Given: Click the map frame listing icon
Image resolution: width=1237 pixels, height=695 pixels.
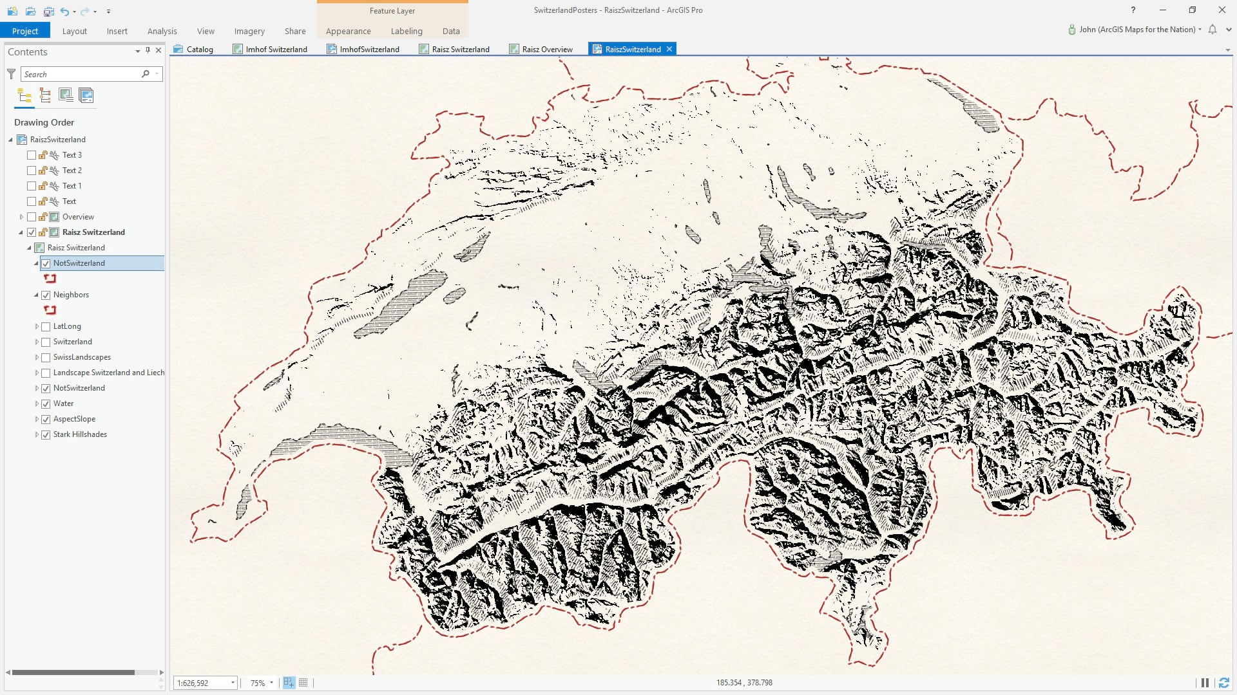Looking at the screenshot, I should (66, 96).
